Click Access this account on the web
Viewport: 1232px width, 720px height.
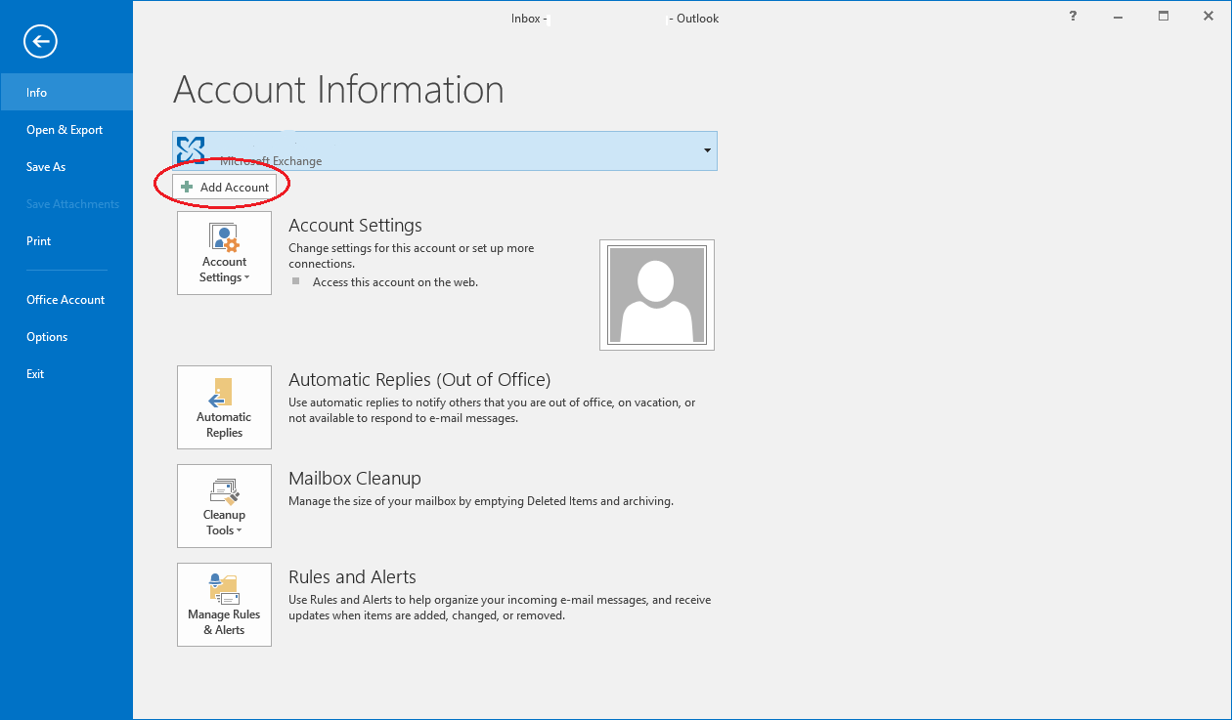[x=395, y=281]
